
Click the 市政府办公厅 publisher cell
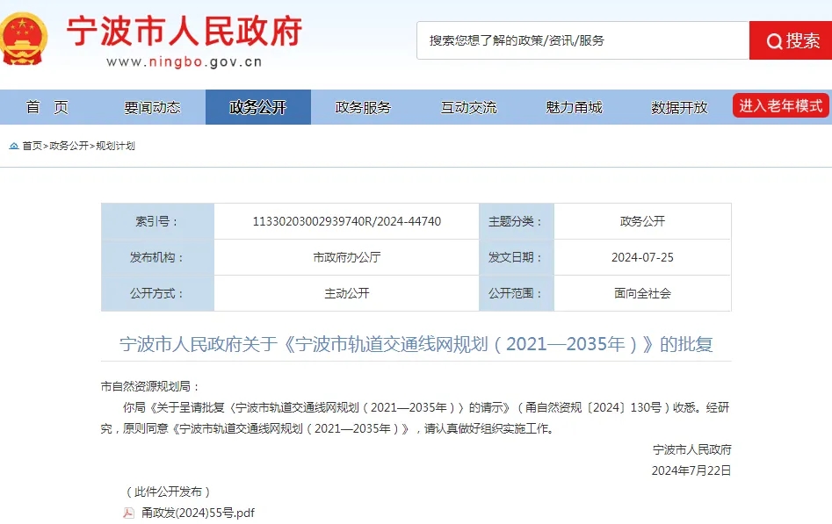[x=346, y=257]
